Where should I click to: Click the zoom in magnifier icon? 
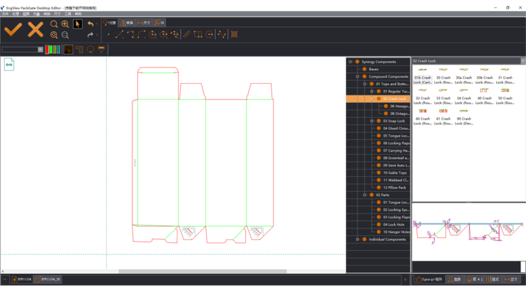(x=65, y=24)
